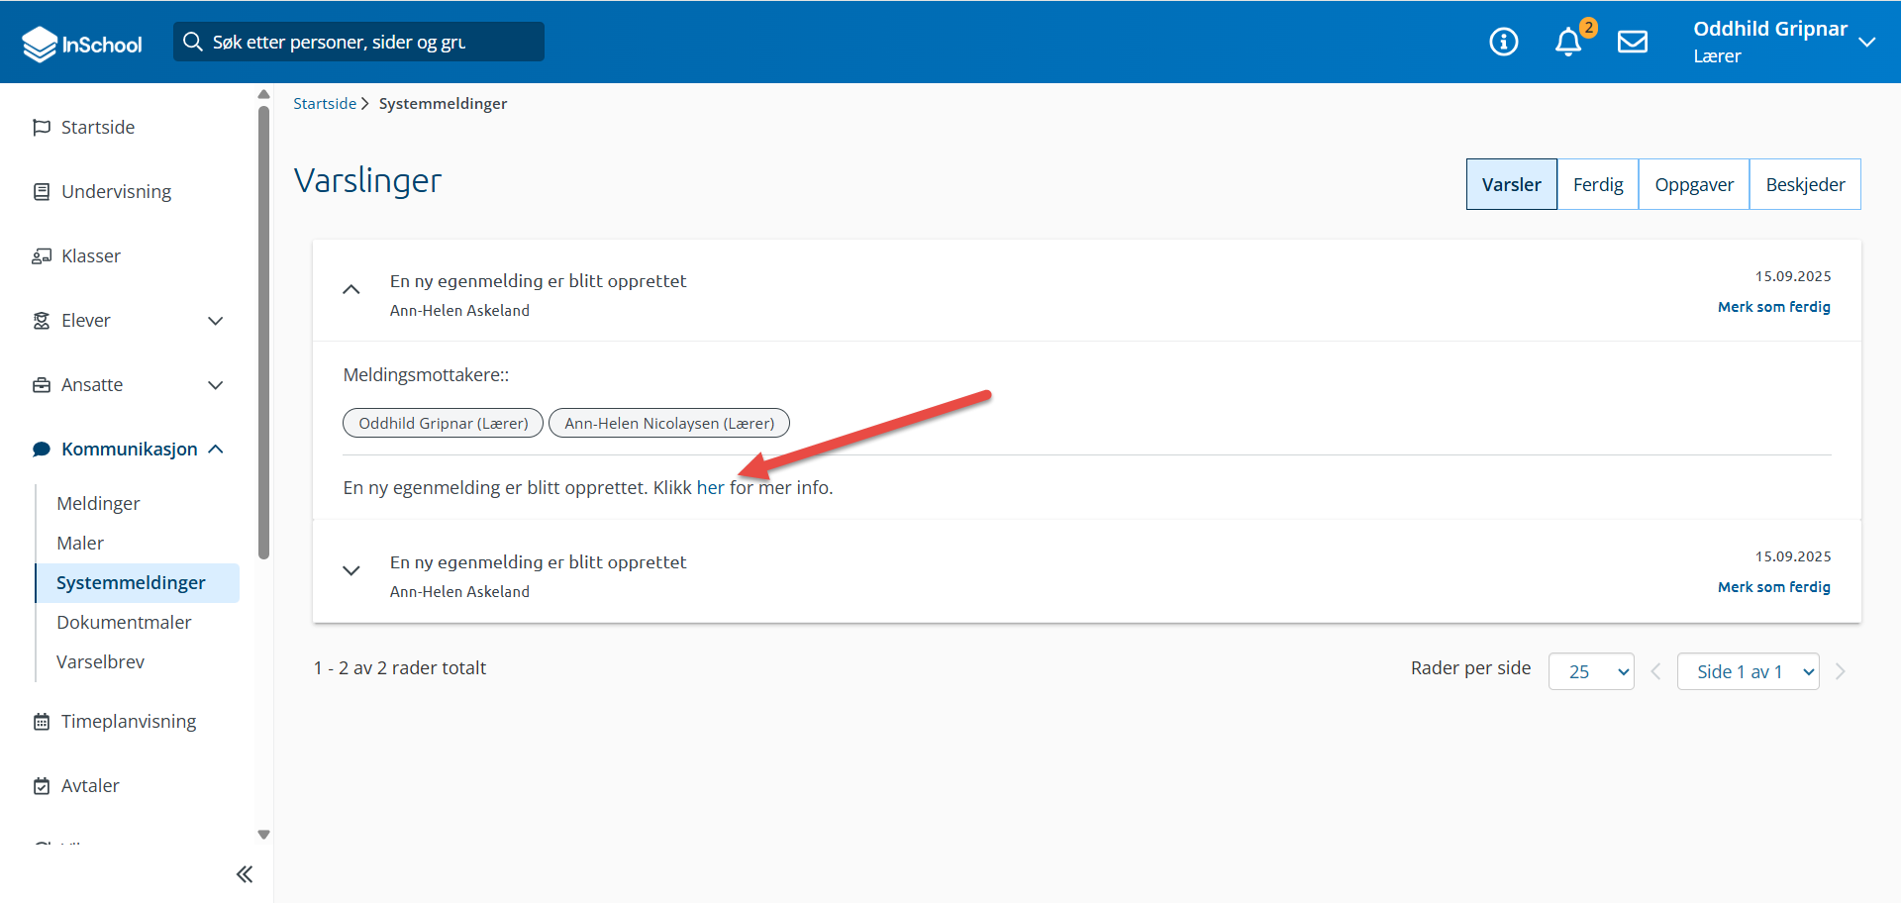Open the notifications bell icon
1901x903 pixels.
pyautogui.click(x=1568, y=42)
